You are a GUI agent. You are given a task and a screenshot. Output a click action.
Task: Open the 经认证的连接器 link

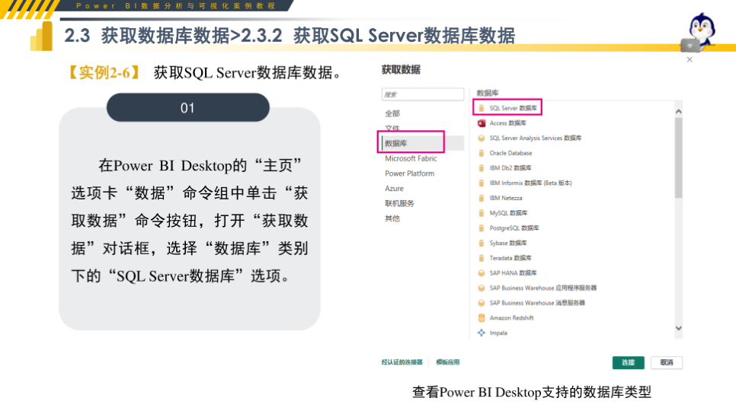click(402, 362)
